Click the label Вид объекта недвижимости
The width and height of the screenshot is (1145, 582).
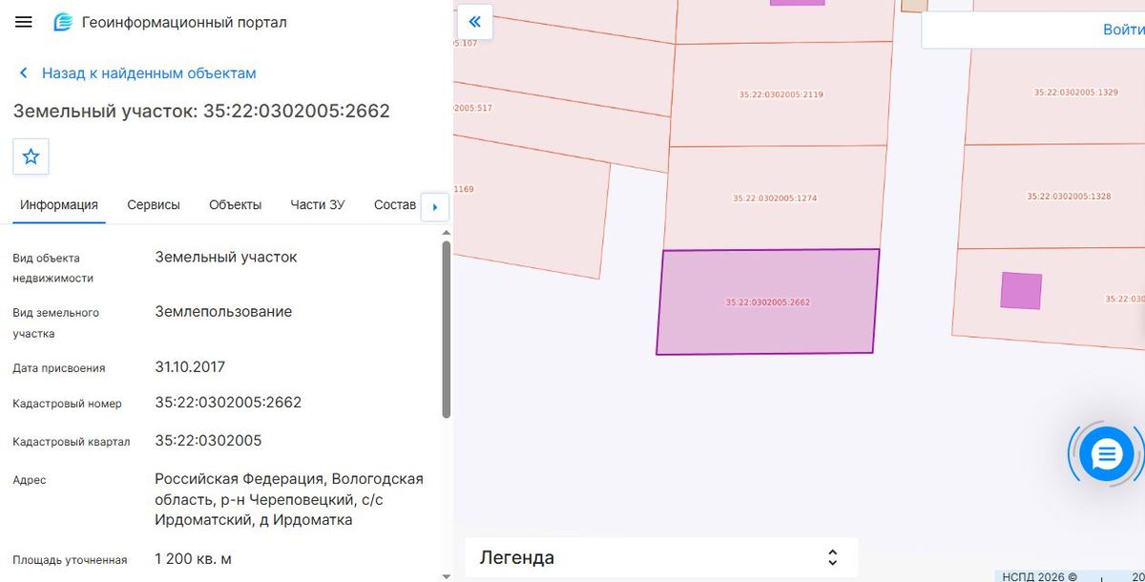(52, 268)
